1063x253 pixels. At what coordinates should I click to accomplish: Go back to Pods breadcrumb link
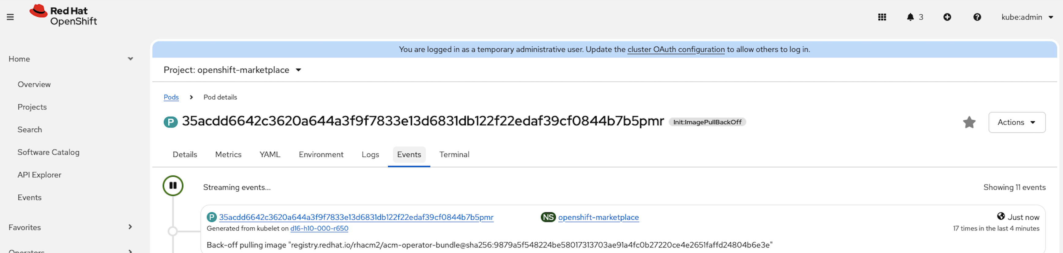pos(171,97)
